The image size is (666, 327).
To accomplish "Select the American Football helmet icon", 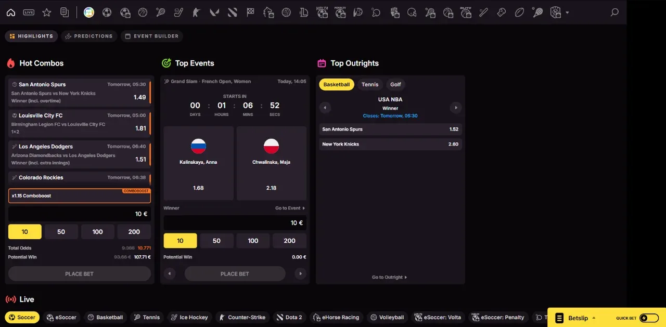I will click(412, 12).
